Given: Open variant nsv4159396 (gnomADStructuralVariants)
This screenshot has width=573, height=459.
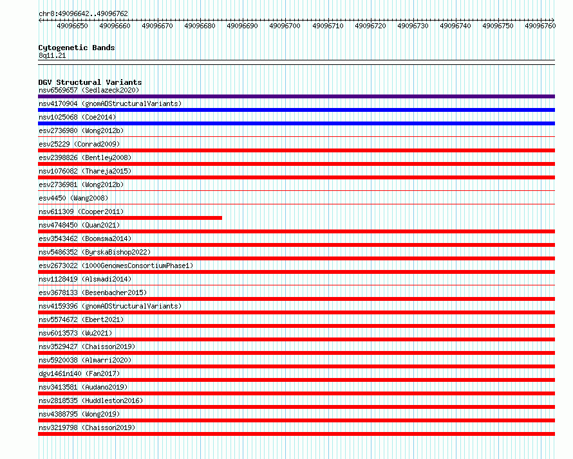Looking at the screenshot, I should tap(110, 306).
